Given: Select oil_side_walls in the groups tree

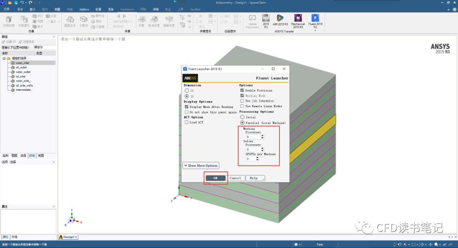Looking at the screenshot, I should click(24, 85).
